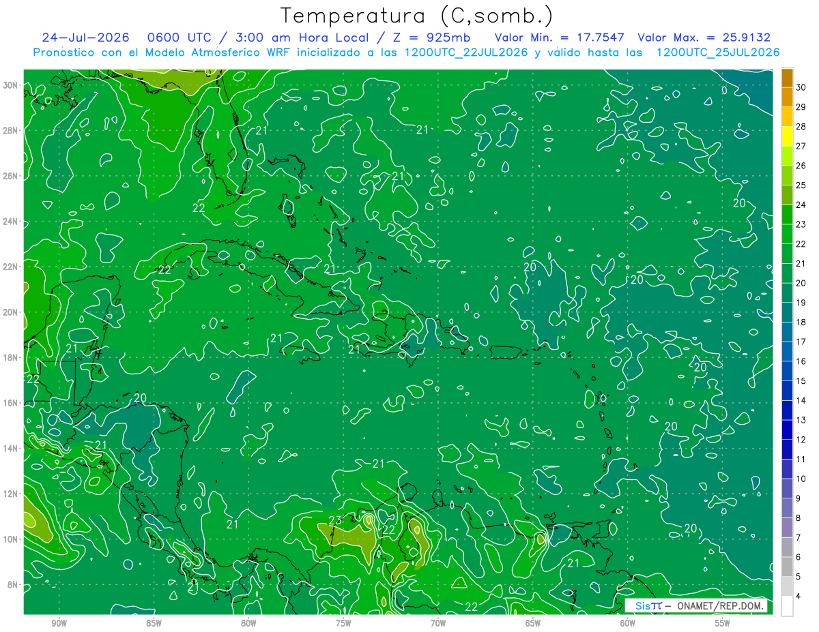Click the latitude axis label "22N"
Screen dimensions: 819x632
click(x=11, y=267)
